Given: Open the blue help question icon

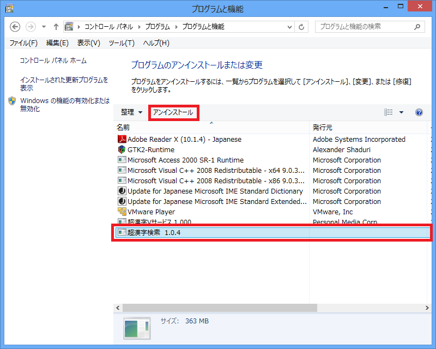Looking at the screenshot, I should (419, 112).
